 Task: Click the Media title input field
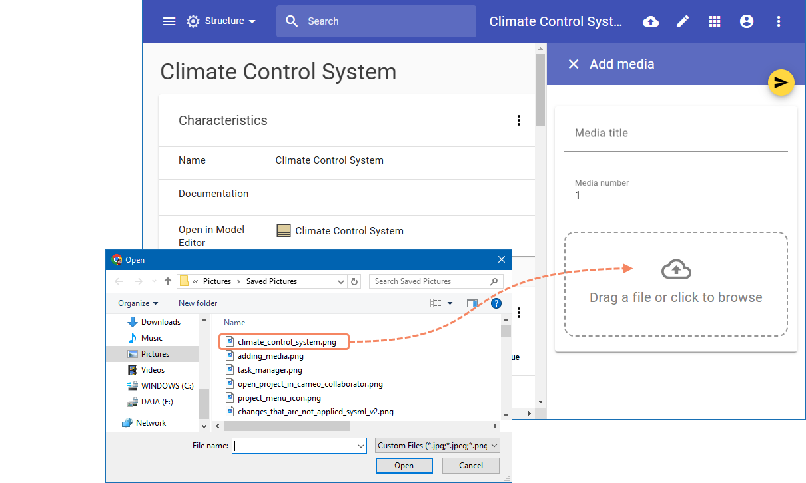(x=675, y=134)
